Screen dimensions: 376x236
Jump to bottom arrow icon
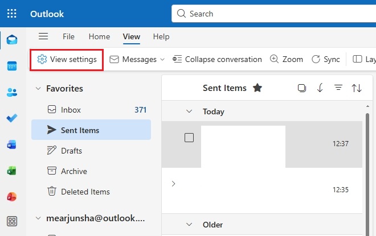(320, 88)
